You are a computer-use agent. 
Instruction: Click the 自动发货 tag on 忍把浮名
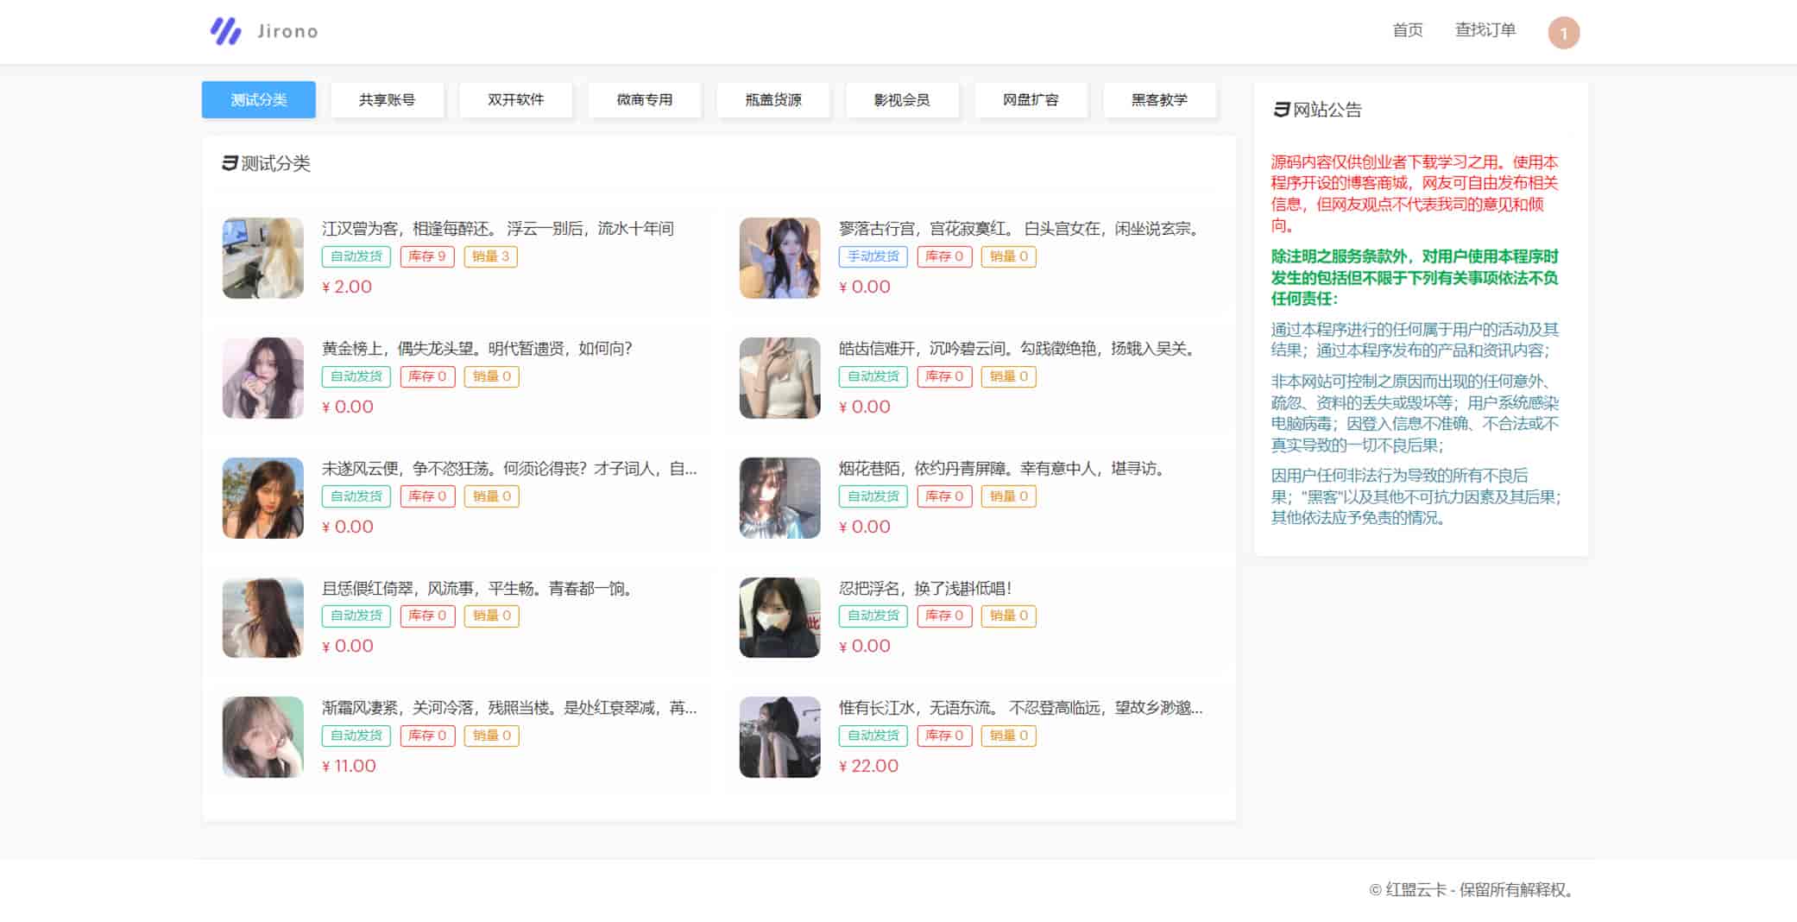coord(873,616)
